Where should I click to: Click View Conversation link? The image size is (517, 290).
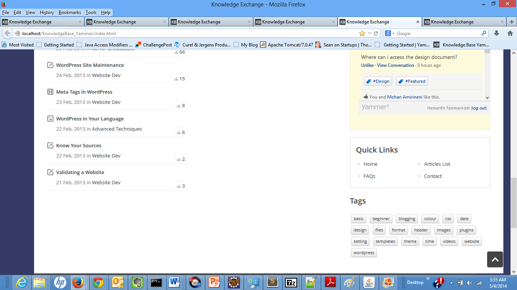coord(396,65)
